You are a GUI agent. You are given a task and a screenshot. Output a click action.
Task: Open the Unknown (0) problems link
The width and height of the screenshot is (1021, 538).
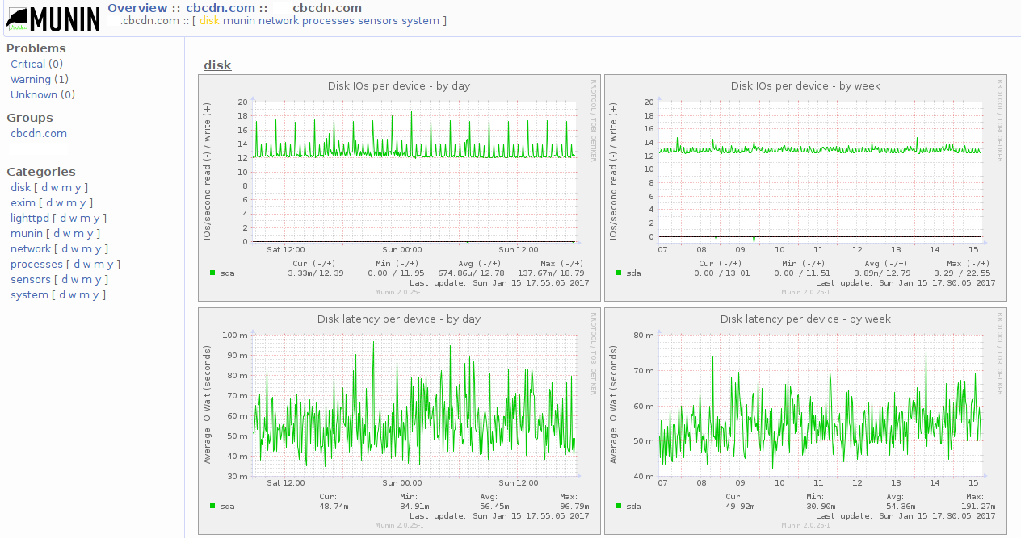[34, 94]
